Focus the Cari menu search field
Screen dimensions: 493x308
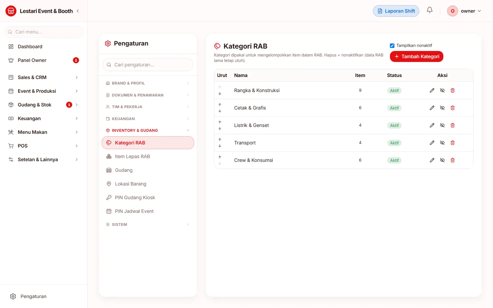click(x=43, y=32)
